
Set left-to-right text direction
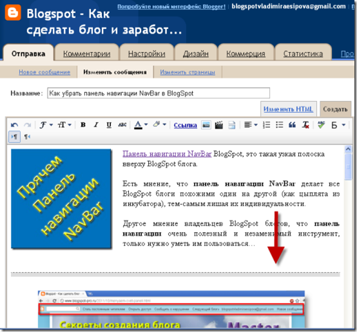pos(14,137)
